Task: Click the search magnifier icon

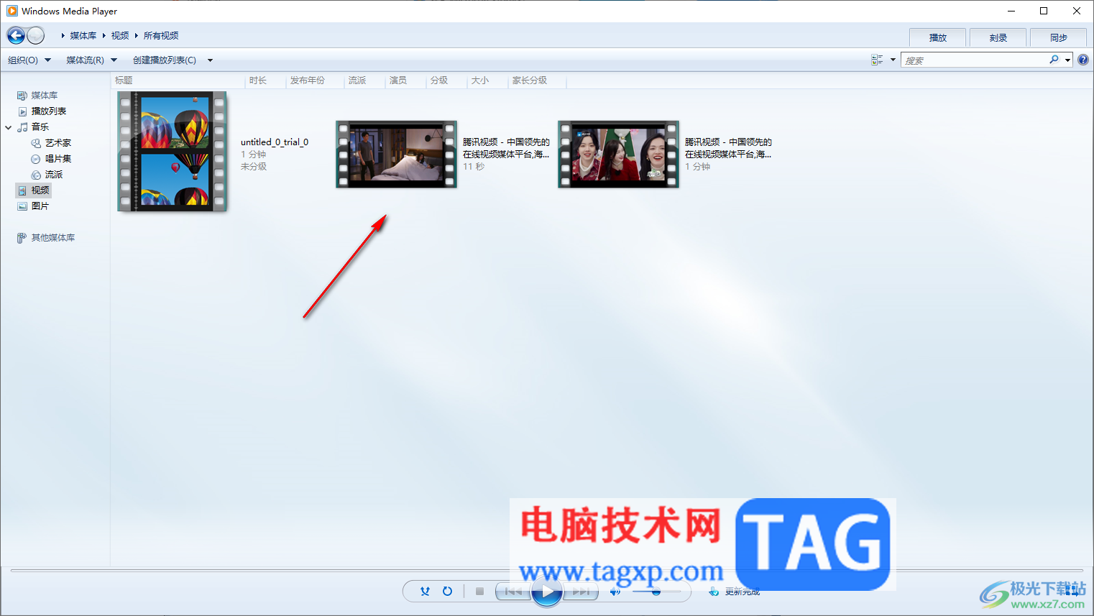Action: tap(1054, 60)
